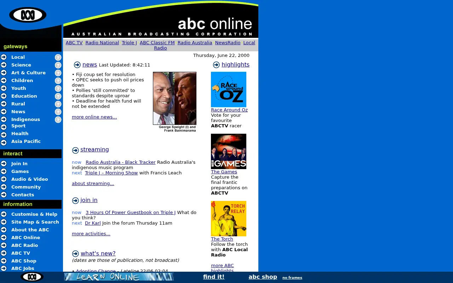Open help icon for Education gateway
Viewport: 453px width, 283px height.
[58, 96]
